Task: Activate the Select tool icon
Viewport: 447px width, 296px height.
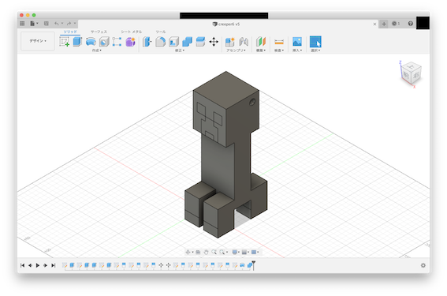Action: [x=315, y=42]
